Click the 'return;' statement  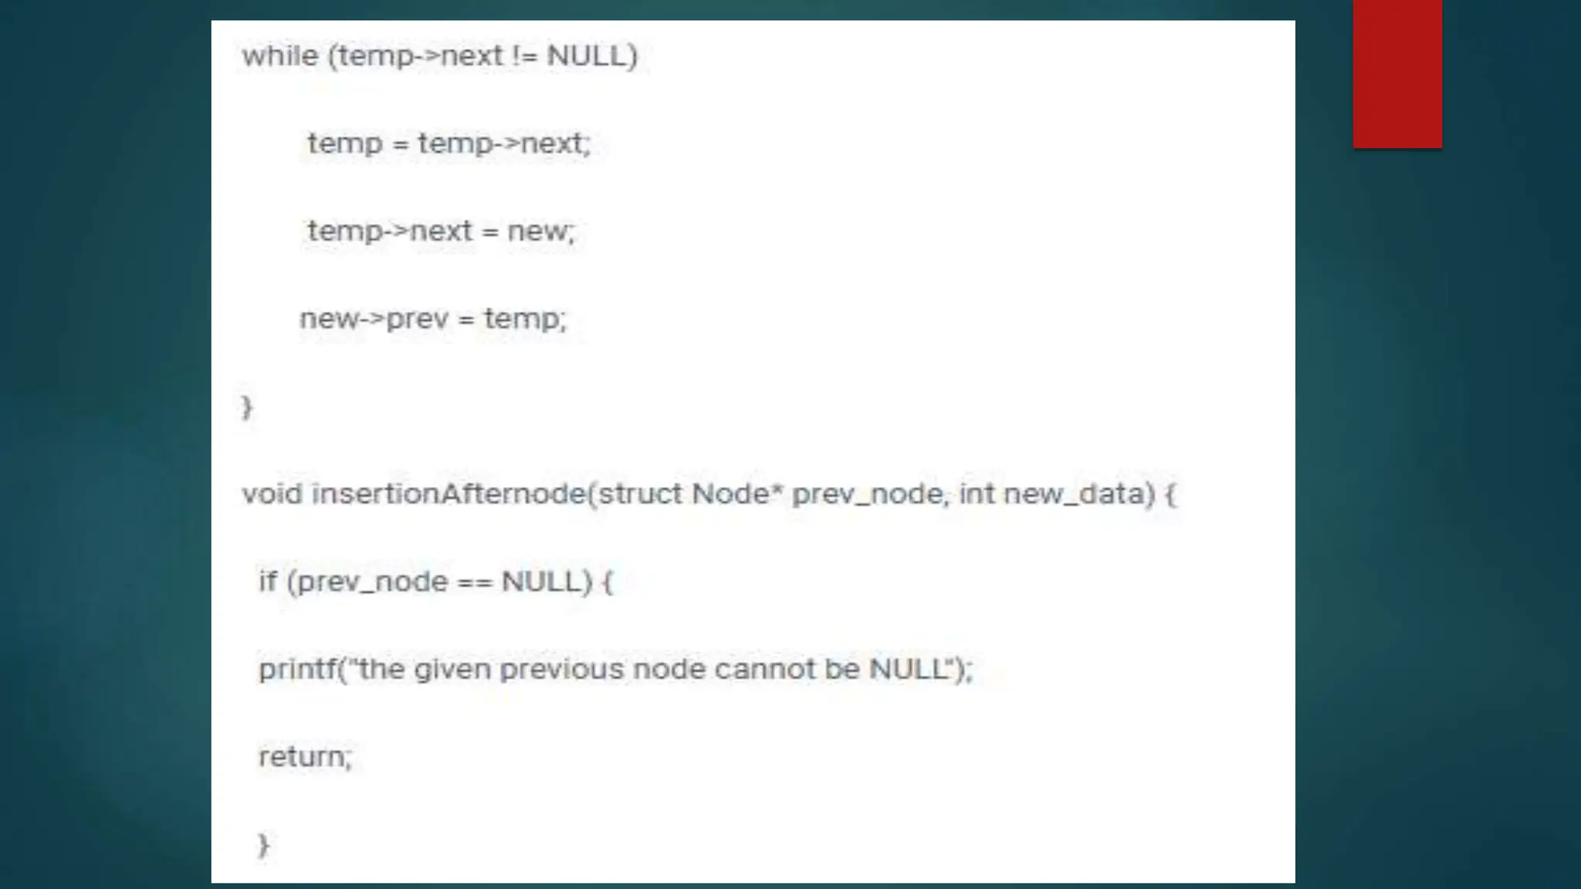305,757
